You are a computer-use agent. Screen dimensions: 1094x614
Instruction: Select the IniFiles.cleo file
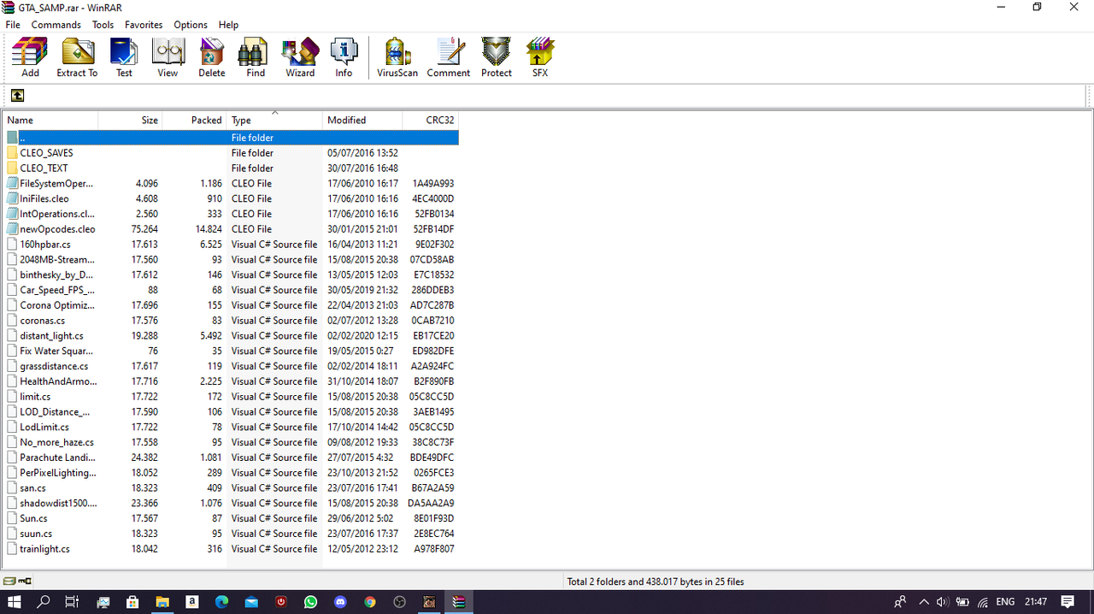point(232,198)
